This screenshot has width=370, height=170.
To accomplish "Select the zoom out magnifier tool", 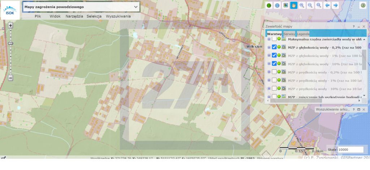I will (310, 5).
